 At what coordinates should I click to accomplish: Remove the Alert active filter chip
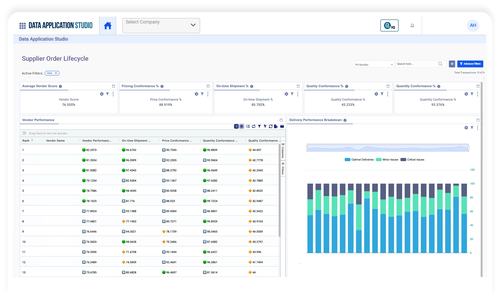(x=56, y=73)
